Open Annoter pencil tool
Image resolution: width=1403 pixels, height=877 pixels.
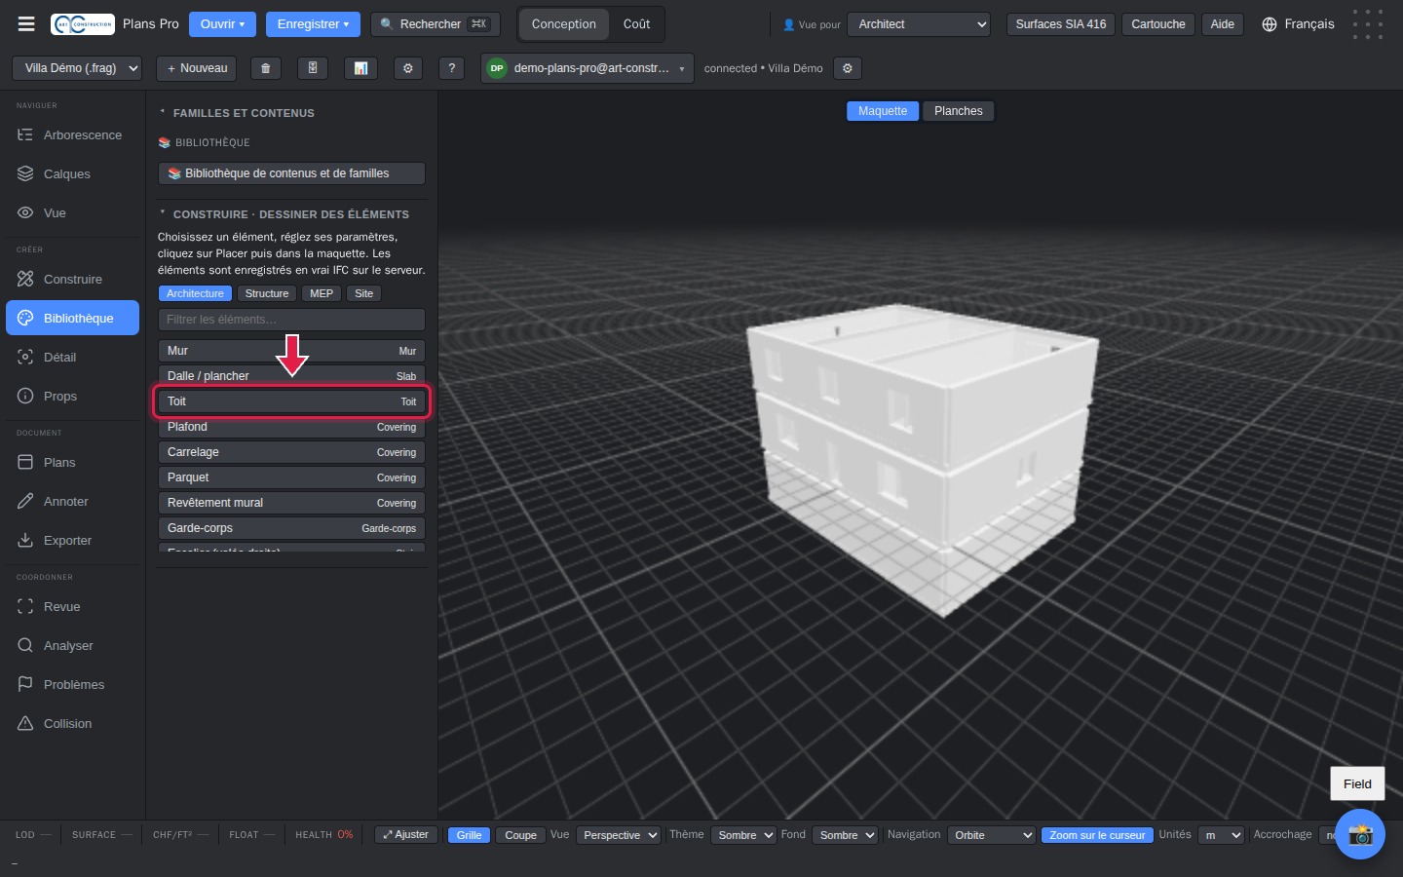(x=73, y=502)
